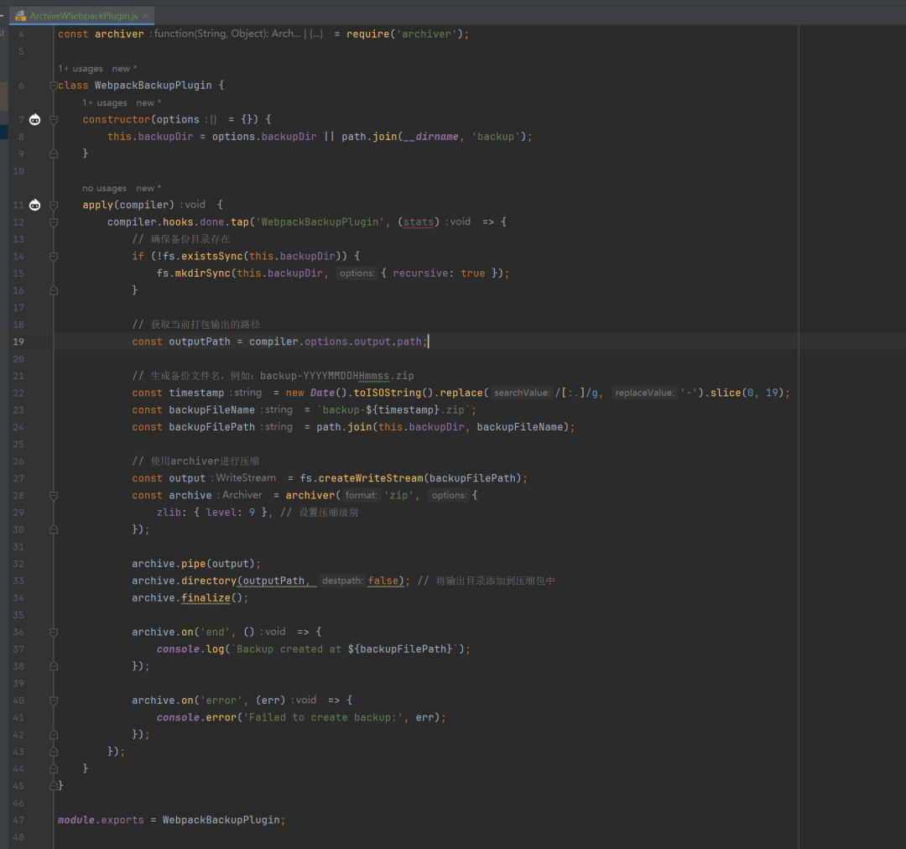Collapse the archiver options fold on line 28

(54, 495)
